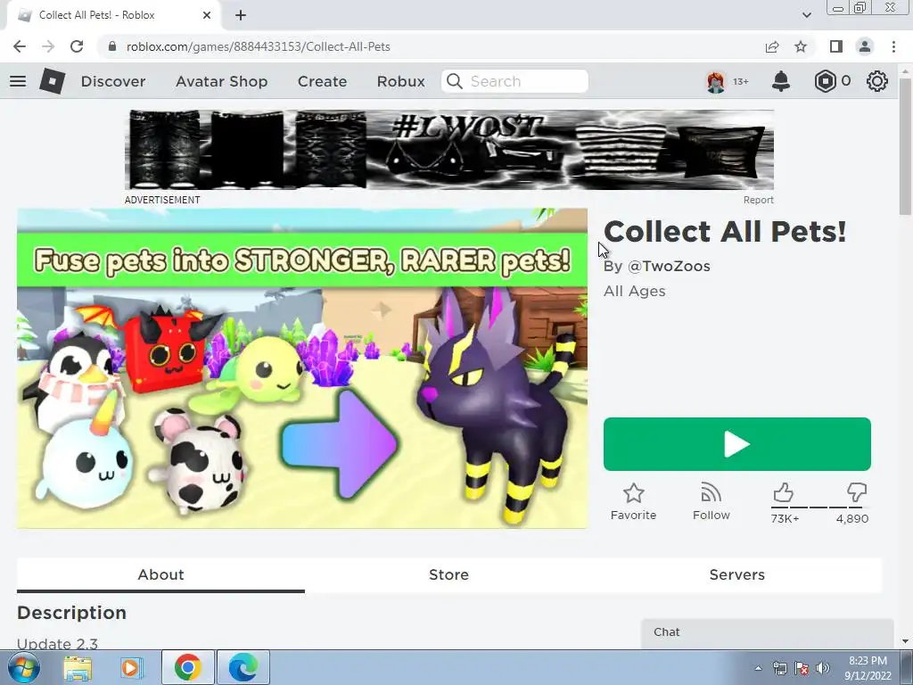Click the 13+ age label

coord(740,81)
